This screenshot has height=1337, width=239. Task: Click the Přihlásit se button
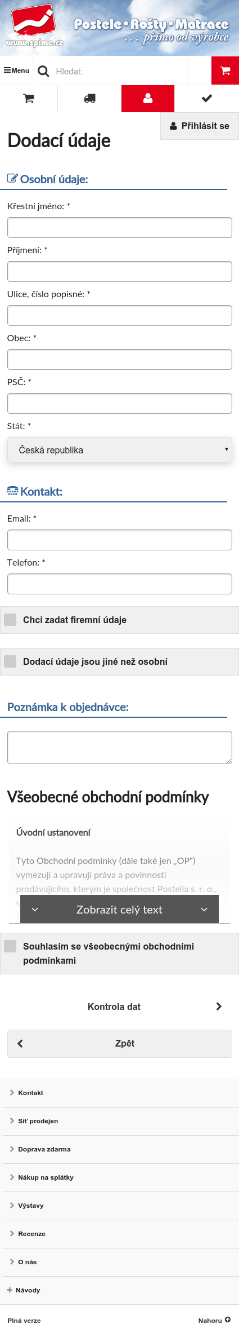pyautogui.click(x=200, y=126)
